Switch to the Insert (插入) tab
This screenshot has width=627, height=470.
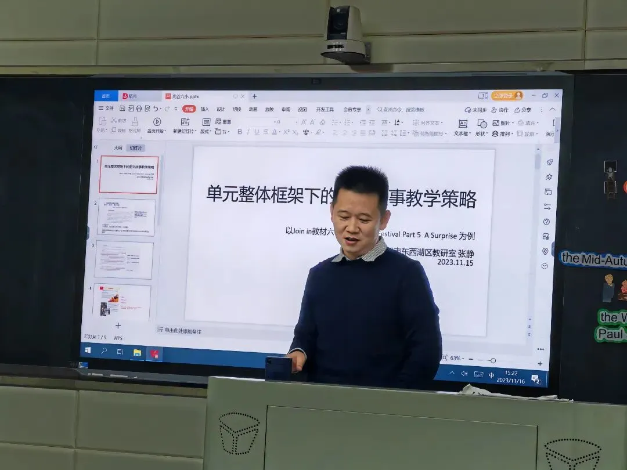tap(205, 109)
